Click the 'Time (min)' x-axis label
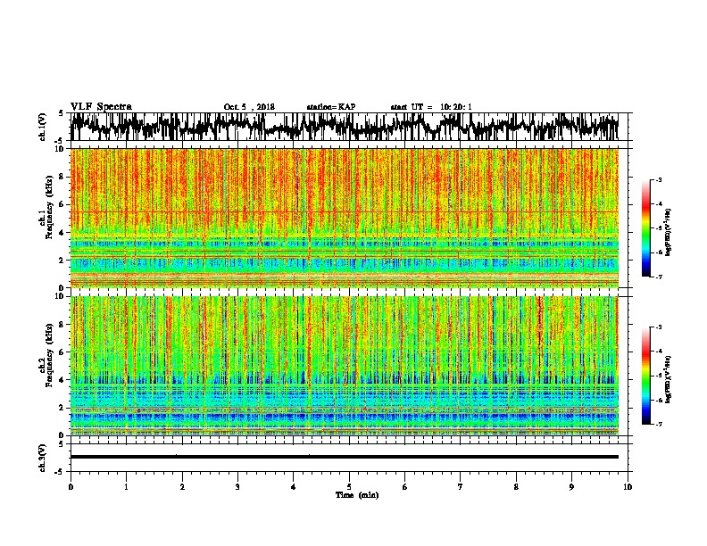Screen dimensions: 707x546 coord(357,495)
